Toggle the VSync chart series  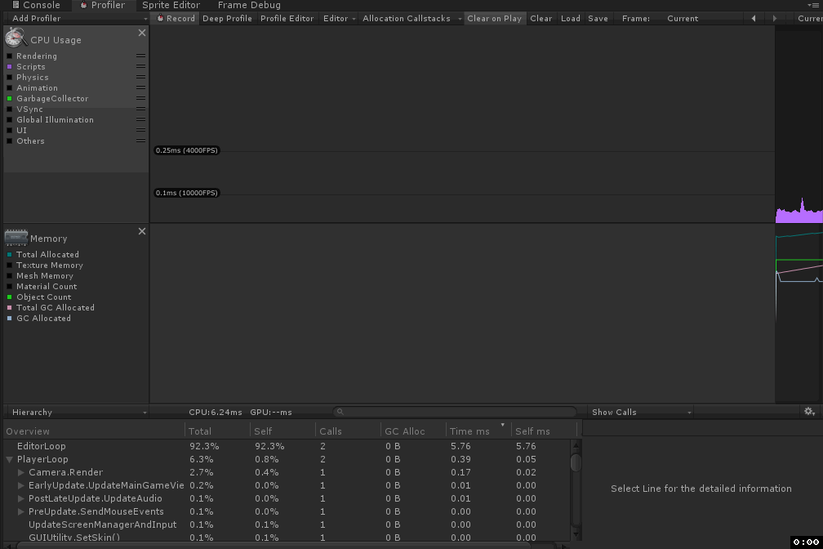tap(10, 109)
